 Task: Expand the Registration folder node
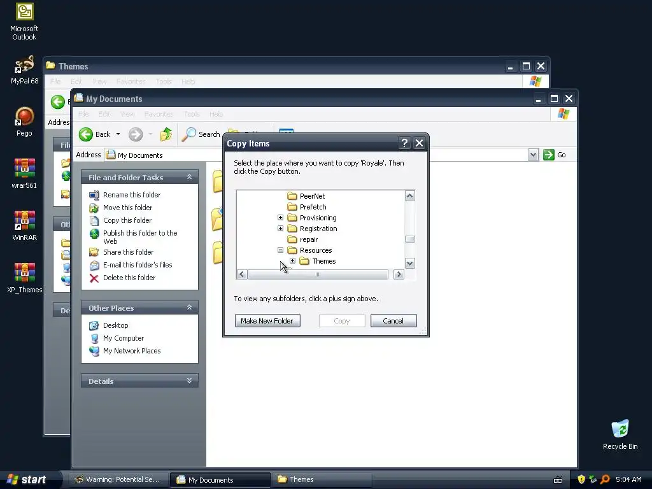280,229
